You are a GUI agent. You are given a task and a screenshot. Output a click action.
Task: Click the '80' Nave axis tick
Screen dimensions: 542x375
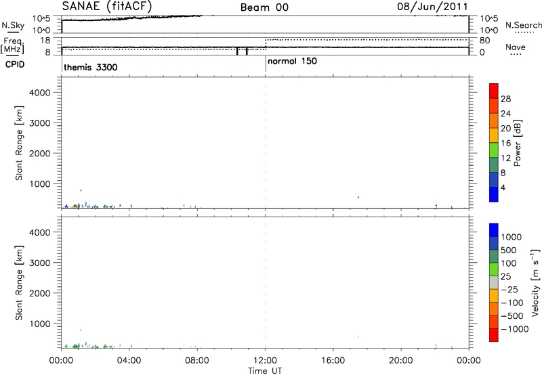[484, 41]
